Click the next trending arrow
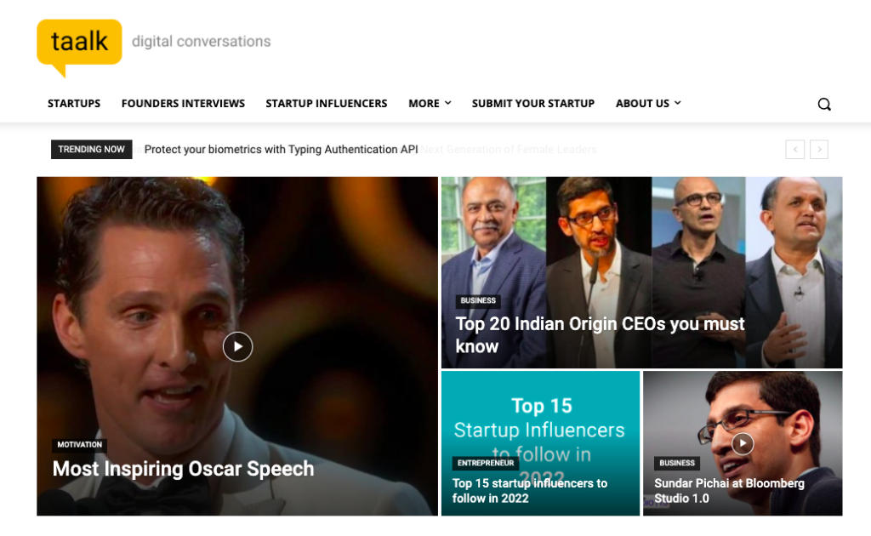 [x=819, y=149]
